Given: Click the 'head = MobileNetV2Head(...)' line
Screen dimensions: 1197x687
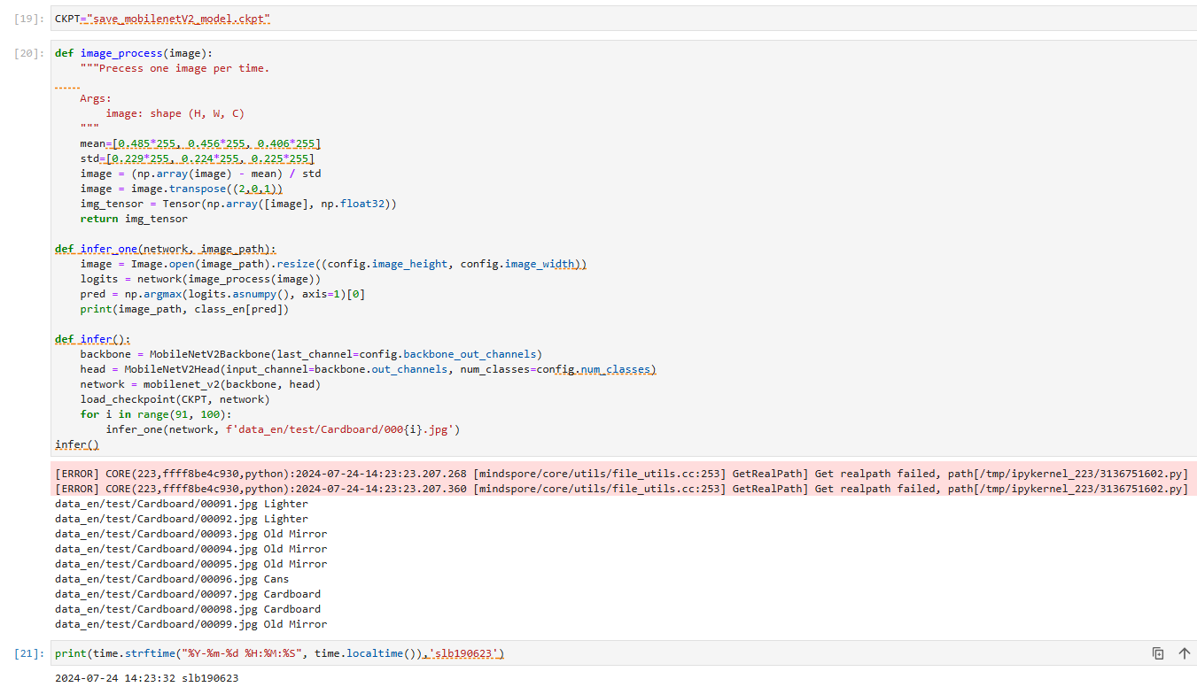Looking at the screenshot, I should pyautogui.click(x=368, y=369).
